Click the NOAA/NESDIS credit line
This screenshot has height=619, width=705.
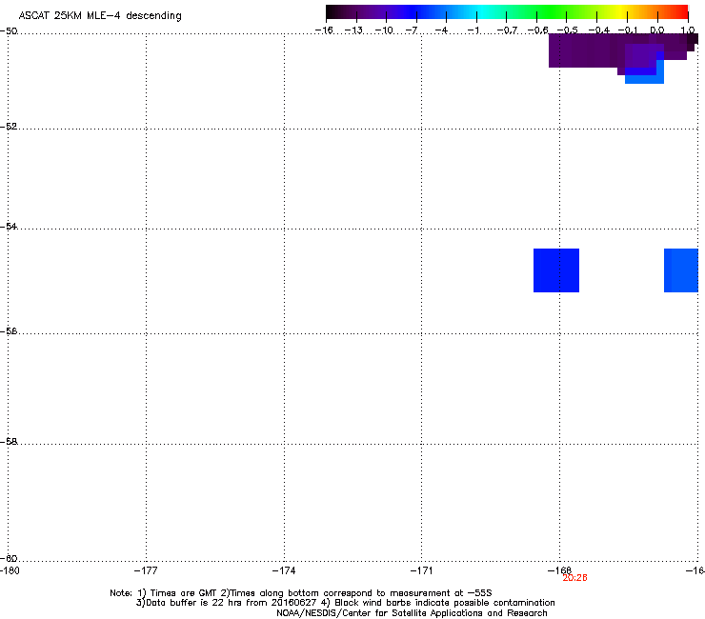click(412, 613)
